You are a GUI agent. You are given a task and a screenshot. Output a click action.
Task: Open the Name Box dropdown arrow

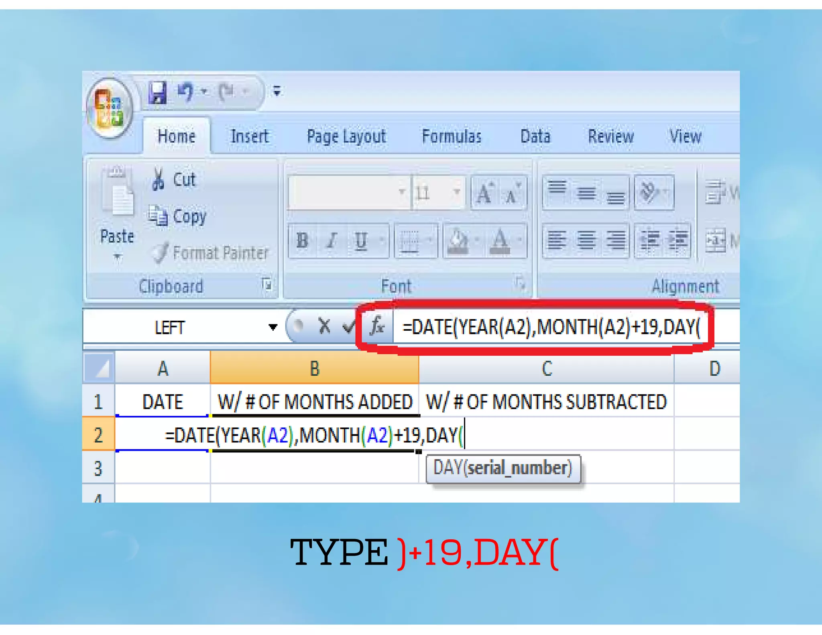[x=273, y=327]
